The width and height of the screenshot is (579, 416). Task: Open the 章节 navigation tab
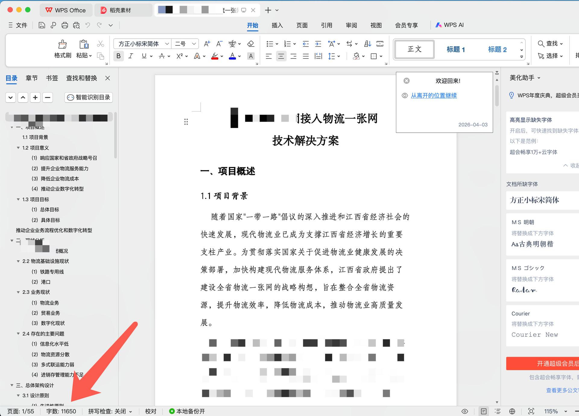click(32, 78)
